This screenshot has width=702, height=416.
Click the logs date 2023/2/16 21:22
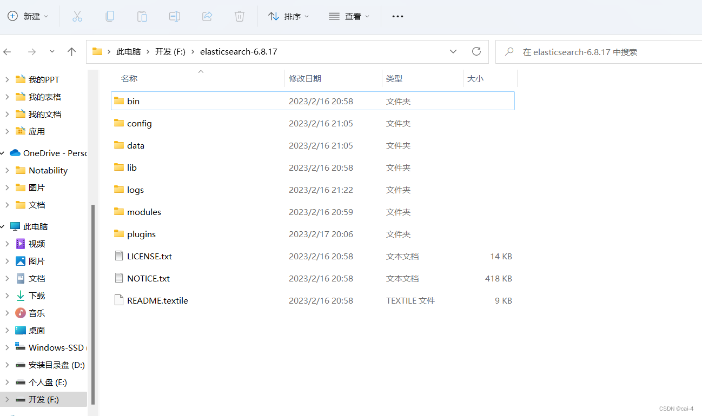click(321, 190)
